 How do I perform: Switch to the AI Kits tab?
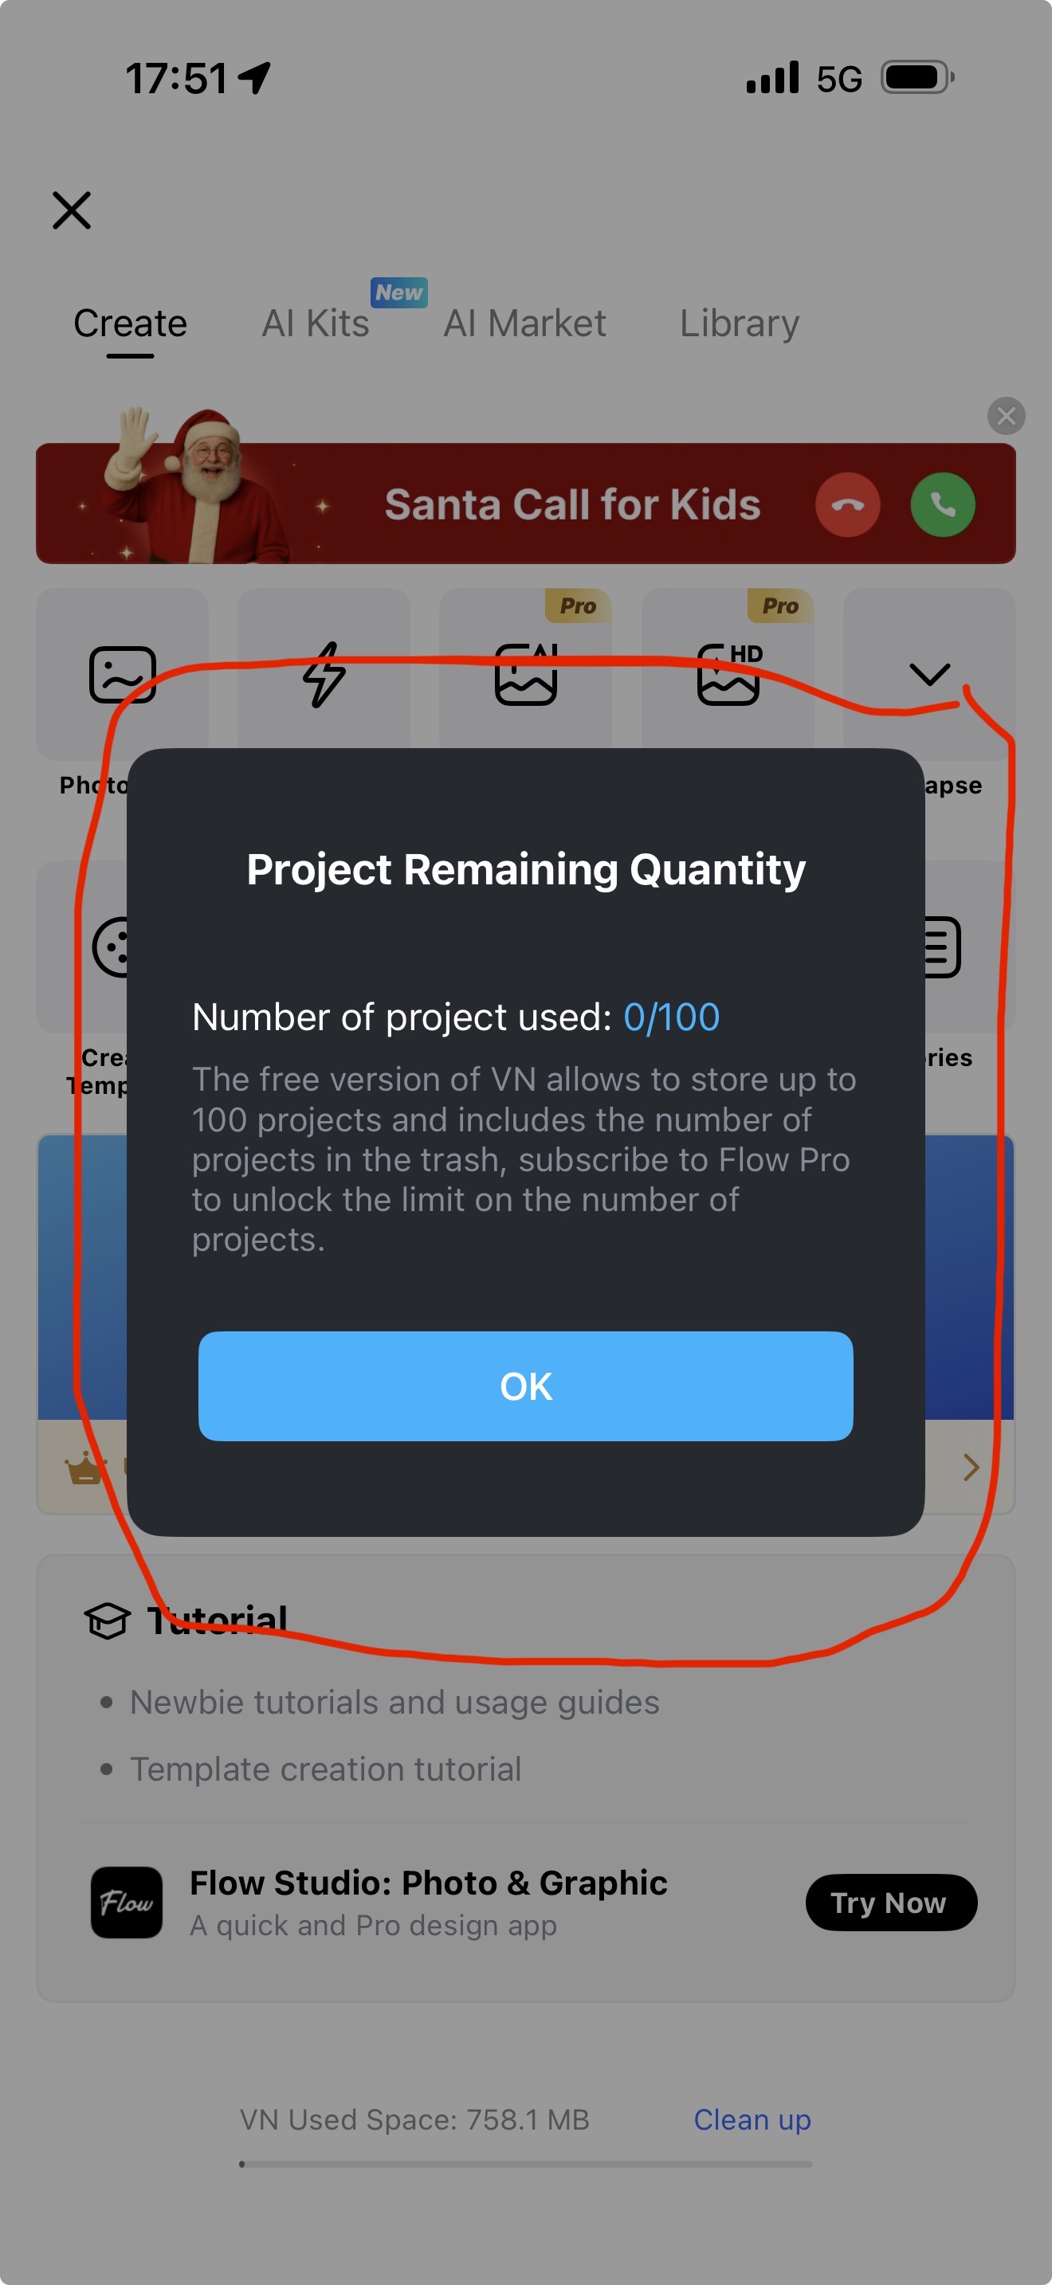pyautogui.click(x=315, y=323)
